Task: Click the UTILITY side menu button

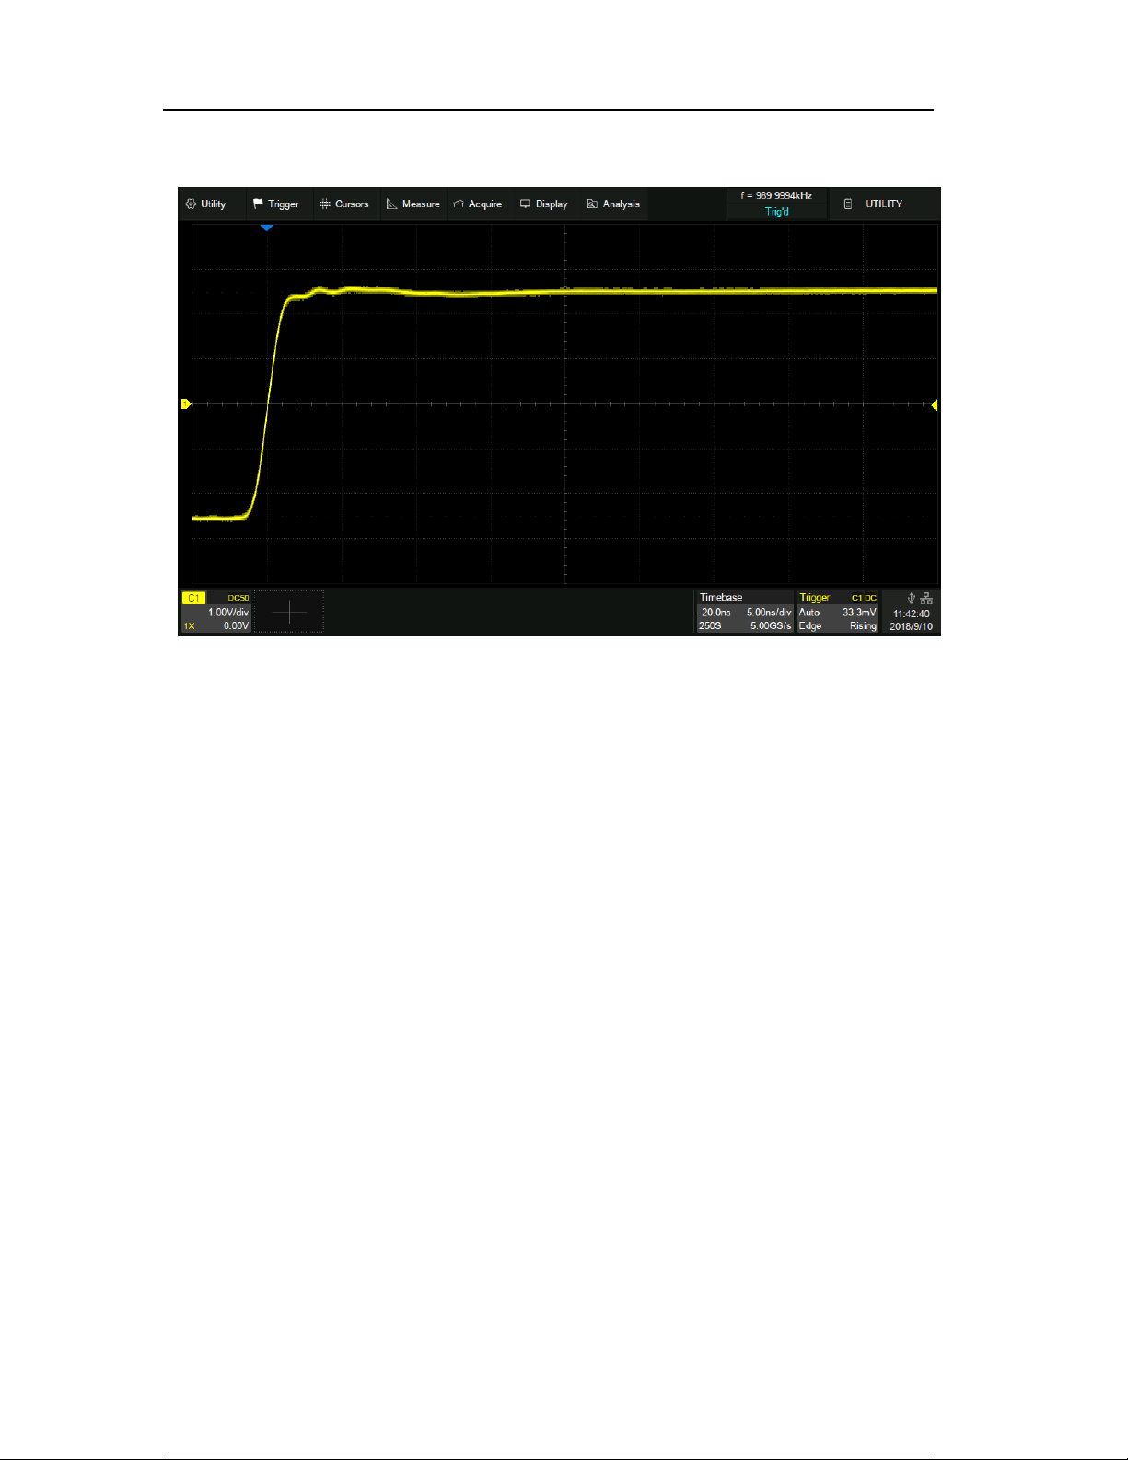Action: pos(884,204)
